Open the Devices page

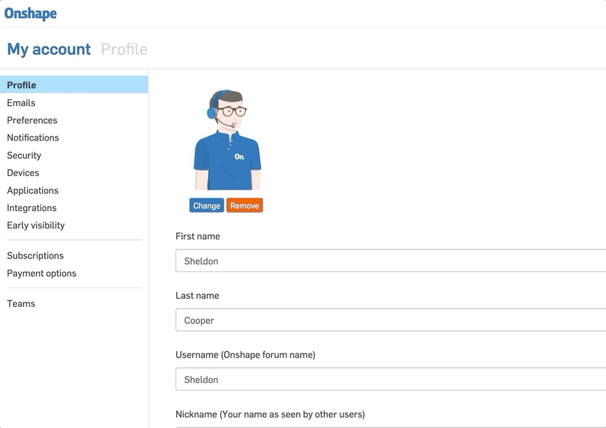click(x=23, y=173)
